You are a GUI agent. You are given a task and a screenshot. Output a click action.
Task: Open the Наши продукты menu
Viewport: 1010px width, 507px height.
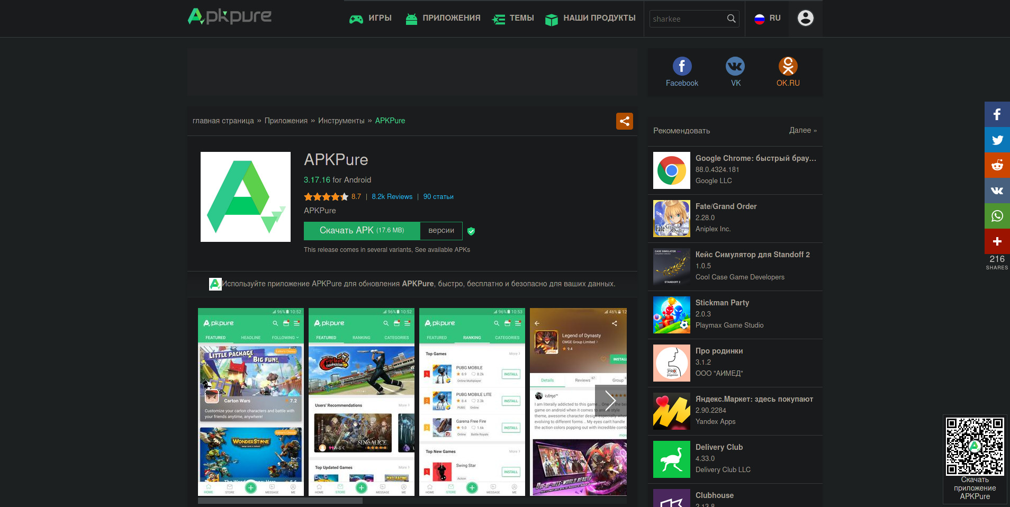click(590, 18)
